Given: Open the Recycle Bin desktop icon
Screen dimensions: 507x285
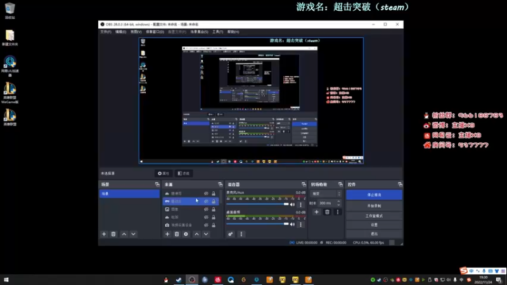Looking at the screenshot, I should (x=10, y=11).
